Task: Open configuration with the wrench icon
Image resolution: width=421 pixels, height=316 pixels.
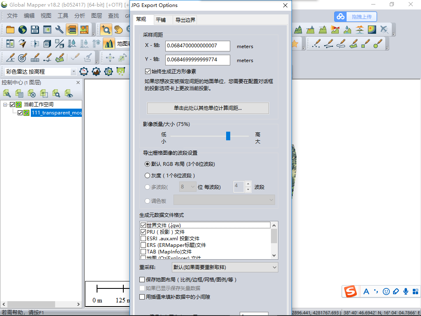Action: pyautogui.click(x=59, y=30)
